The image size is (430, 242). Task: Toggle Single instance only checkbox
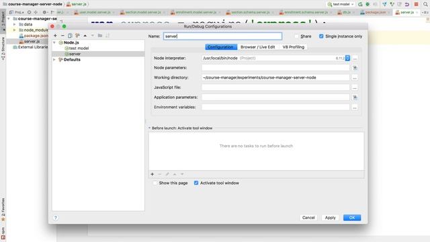click(321, 36)
